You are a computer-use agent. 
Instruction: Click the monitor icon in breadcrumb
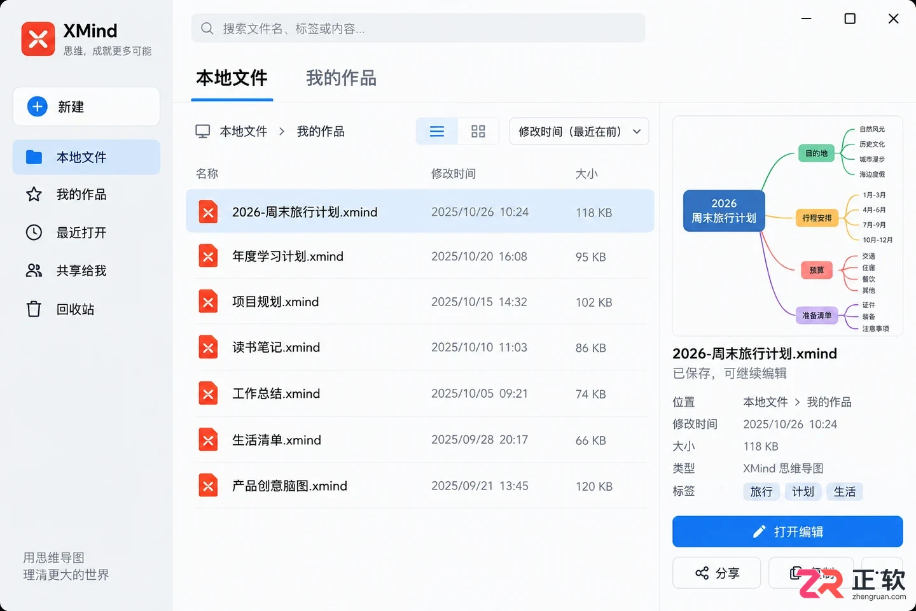point(202,131)
